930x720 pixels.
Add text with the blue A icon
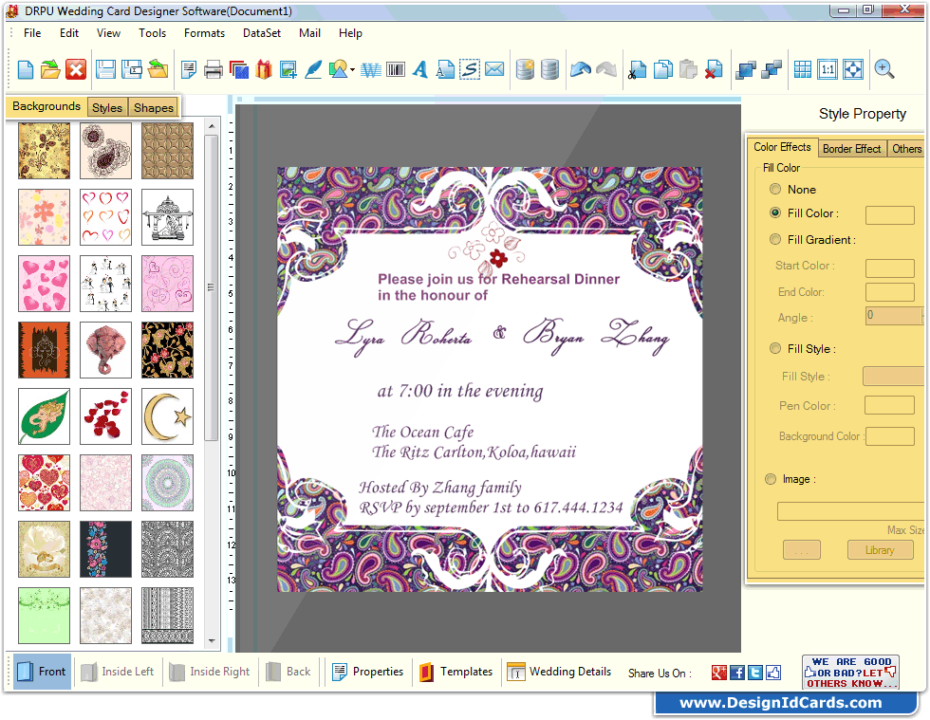point(420,70)
